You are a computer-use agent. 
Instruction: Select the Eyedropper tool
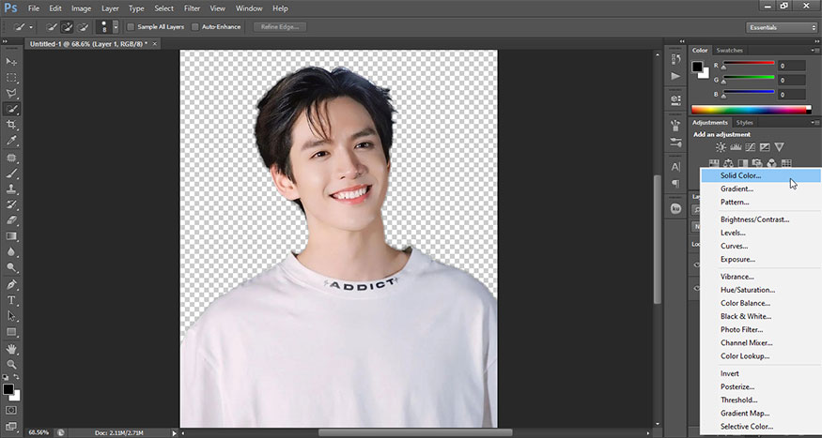click(12, 140)
